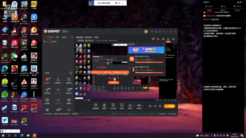Viewport: 246px width, 138px height.
Task: Open the 弹幕秀 tool icon
Action: point(69,101)
